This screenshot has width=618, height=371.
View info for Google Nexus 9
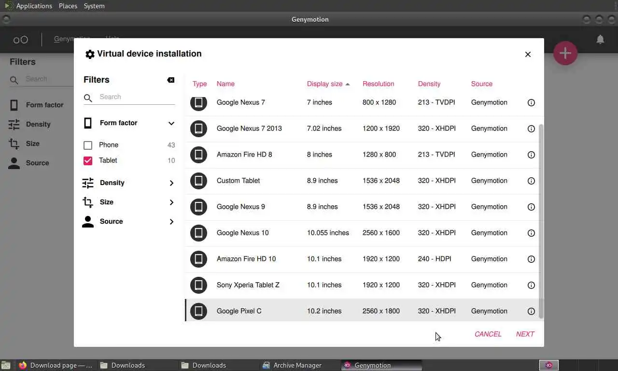(x=531, y=207)
